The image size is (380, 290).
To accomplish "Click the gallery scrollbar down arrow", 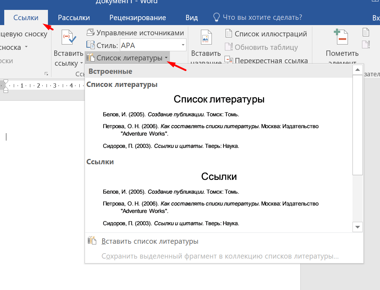I will tap(357, 227).
